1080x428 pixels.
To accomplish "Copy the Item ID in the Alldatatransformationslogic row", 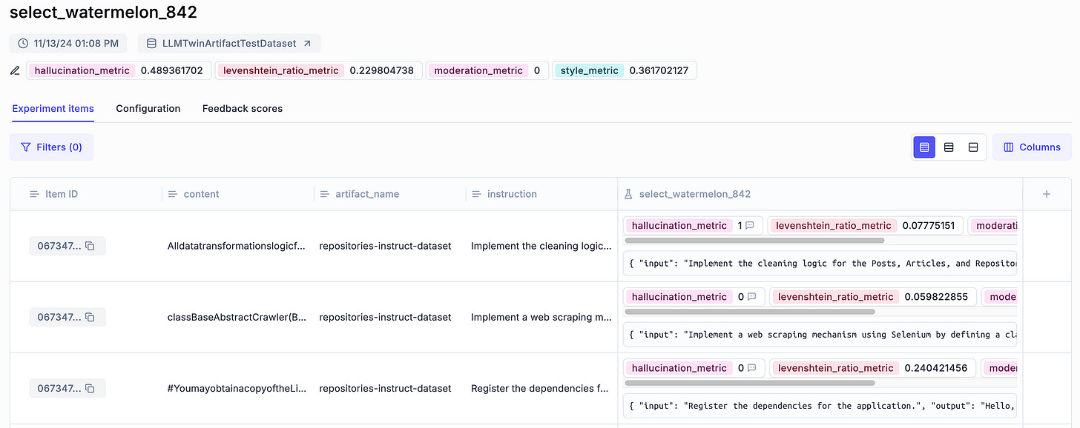I will [x=90, y=246].
